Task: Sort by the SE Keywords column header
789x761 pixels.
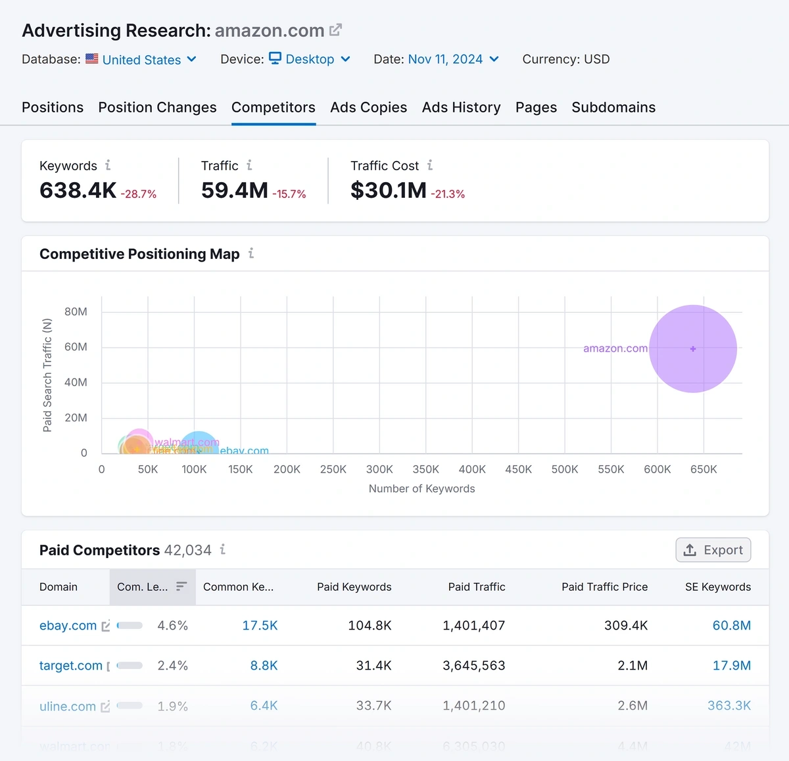Action: 718,587
